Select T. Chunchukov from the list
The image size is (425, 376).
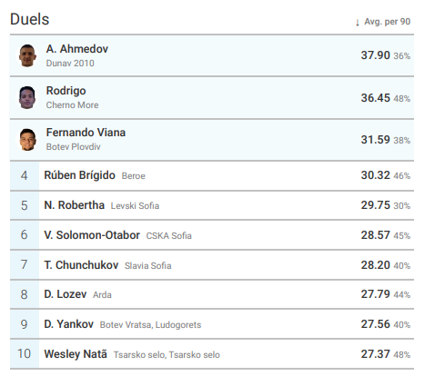[81, 265]
